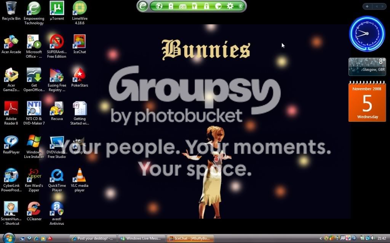This screenshot has width=390, height=243.
Task: Open Recuva desktop shortcut
Action: (x=57, y=111)
